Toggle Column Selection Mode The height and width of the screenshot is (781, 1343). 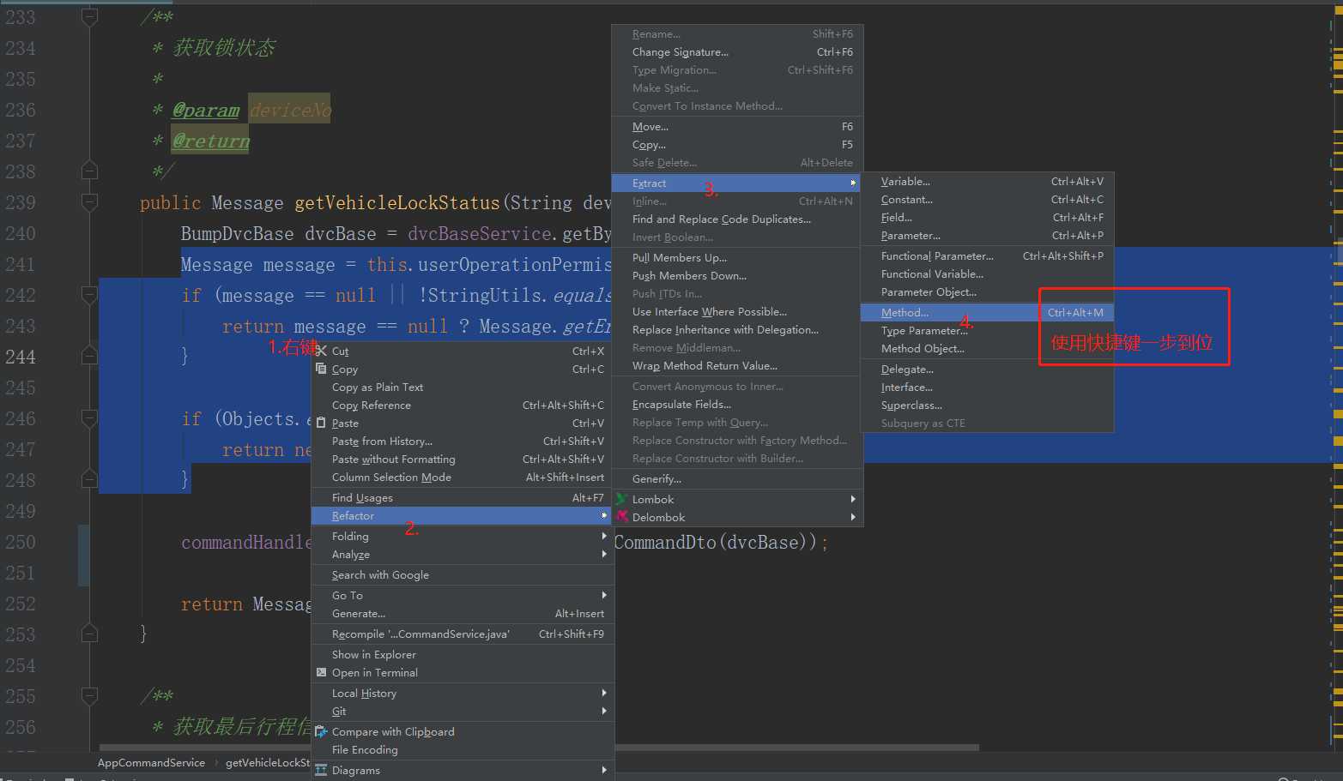(x=463, y=477)
